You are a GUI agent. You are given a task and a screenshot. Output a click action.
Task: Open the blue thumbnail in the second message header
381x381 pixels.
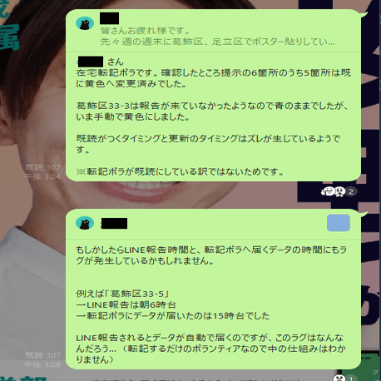[339, 223]
